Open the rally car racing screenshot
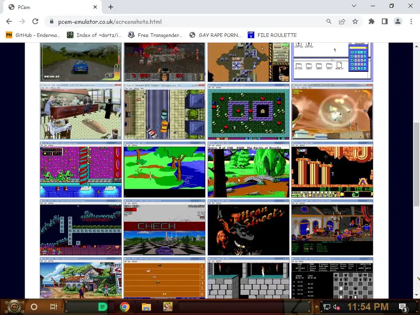Image resolution: width=420 pixels, height=315 pixels. (81, 62)
